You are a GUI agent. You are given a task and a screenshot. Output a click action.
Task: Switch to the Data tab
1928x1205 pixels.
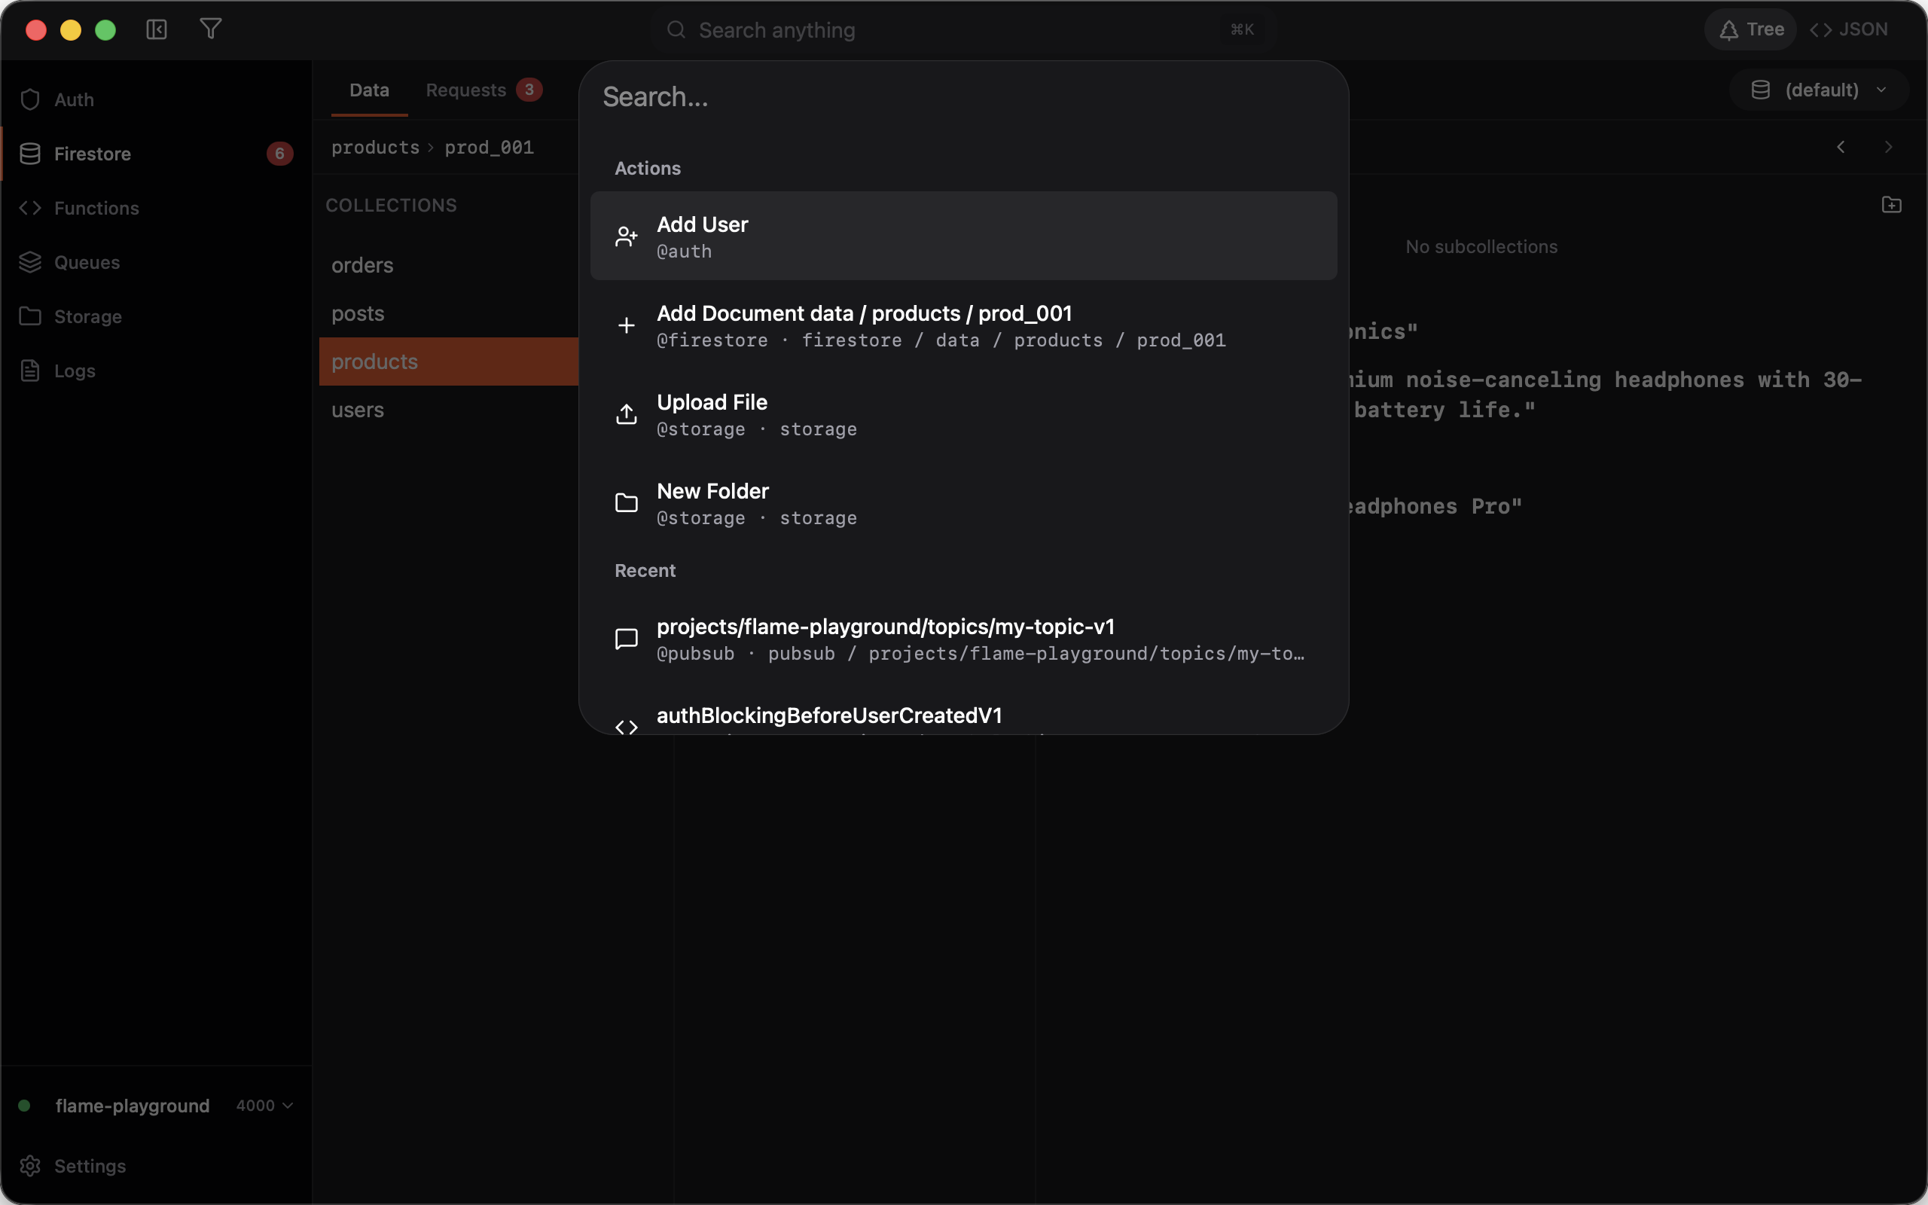[x=370, y=90]
